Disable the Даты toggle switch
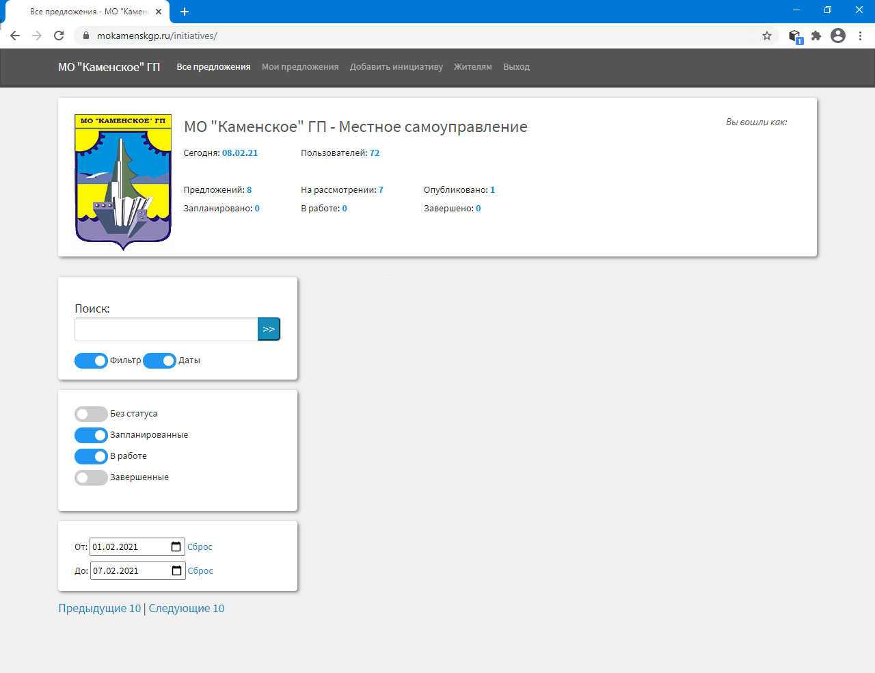The image size is (875, 673). (x=159, y=360)
